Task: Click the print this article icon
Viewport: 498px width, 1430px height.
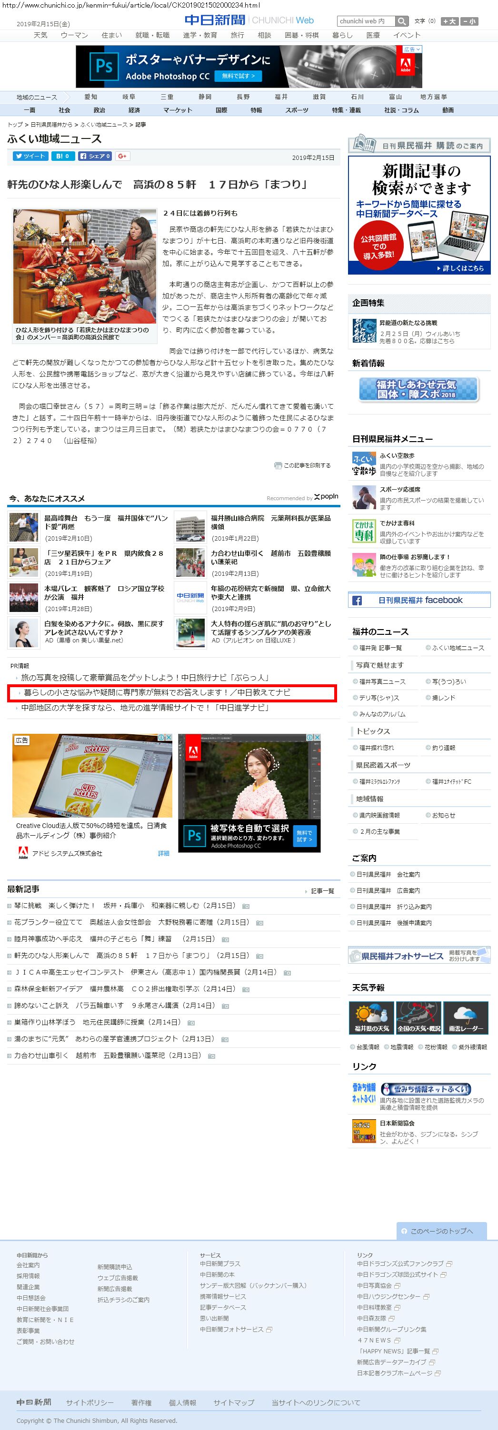Action: (x=278, y=465)
